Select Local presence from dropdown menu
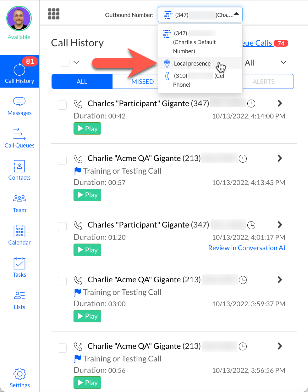 [192, 64]
